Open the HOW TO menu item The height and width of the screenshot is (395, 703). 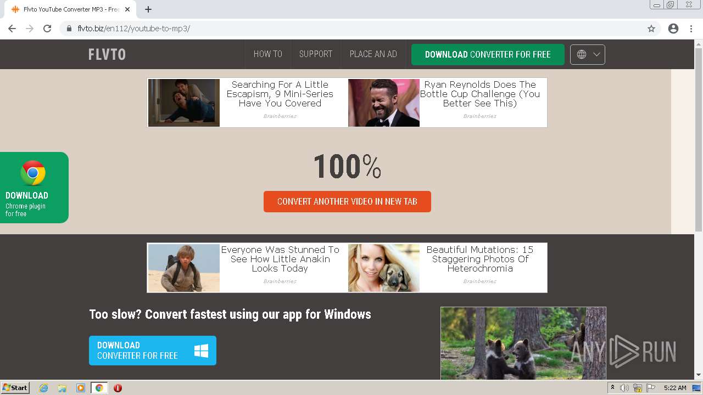[x=267, y=54]
